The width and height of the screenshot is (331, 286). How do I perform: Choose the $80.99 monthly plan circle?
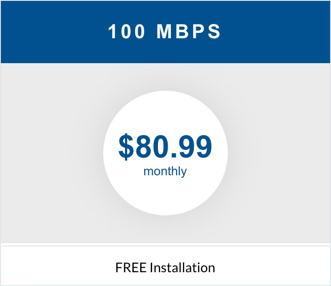click(x=165, y=153)
